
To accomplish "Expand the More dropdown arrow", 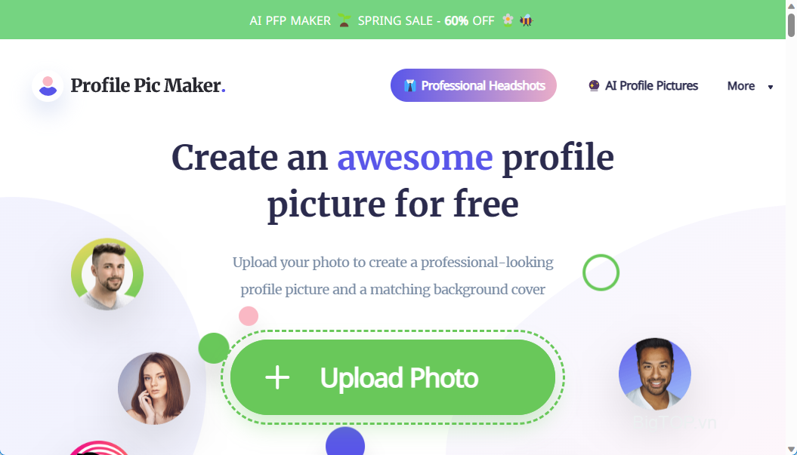I will click(x=771, y=87).
